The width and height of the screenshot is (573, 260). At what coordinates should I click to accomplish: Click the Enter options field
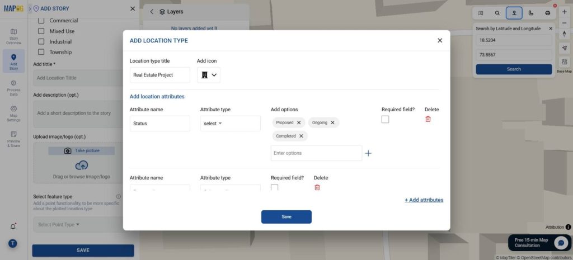[317, 153]
